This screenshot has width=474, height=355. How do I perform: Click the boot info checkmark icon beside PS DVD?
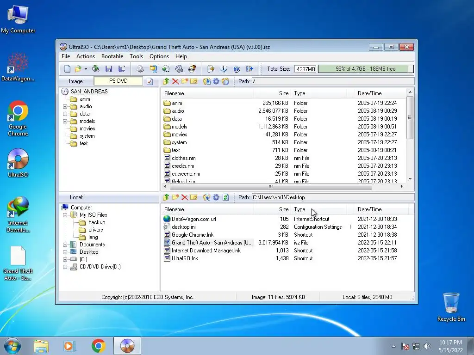(150, 81)
